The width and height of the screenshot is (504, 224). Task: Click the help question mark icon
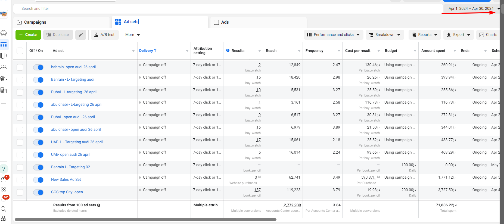pyautogui.click(x=4, y=169)
